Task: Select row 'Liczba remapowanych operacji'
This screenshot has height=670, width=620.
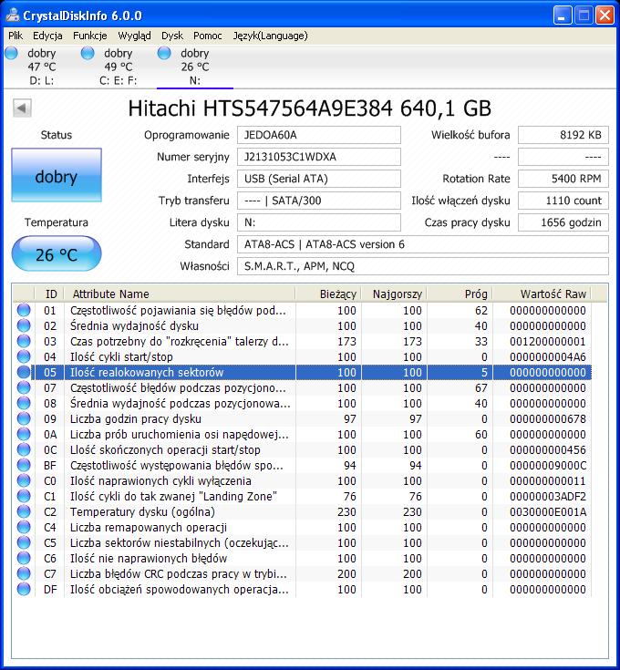Action: (302, 527)
